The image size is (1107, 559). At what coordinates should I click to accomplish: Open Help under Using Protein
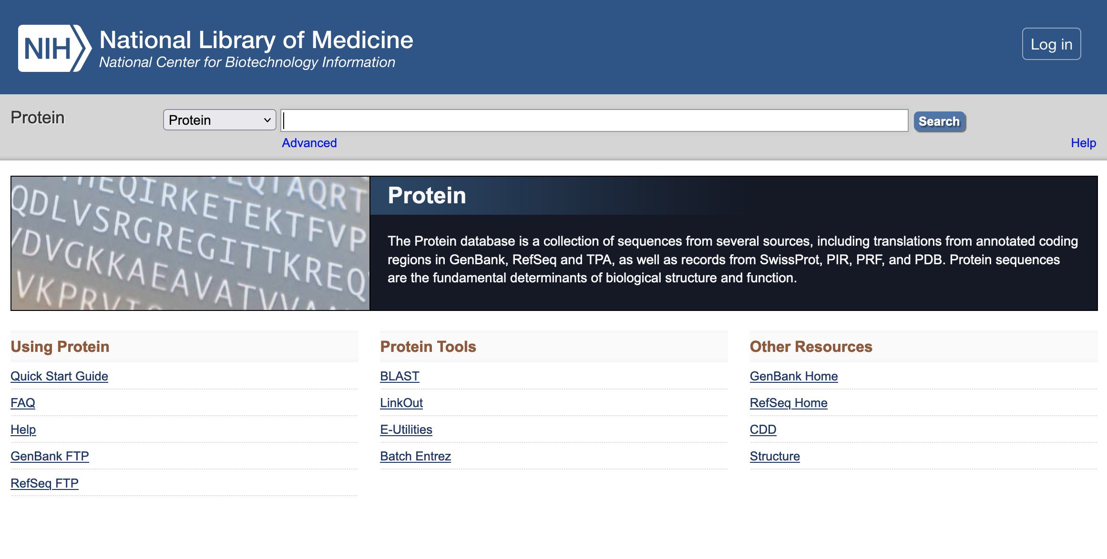coord(23,429)
